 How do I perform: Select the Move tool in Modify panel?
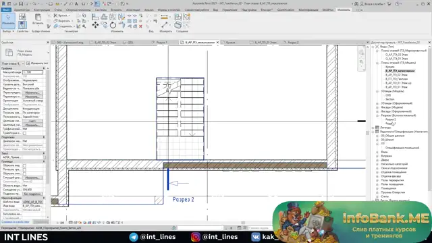(x=95, y=25)
